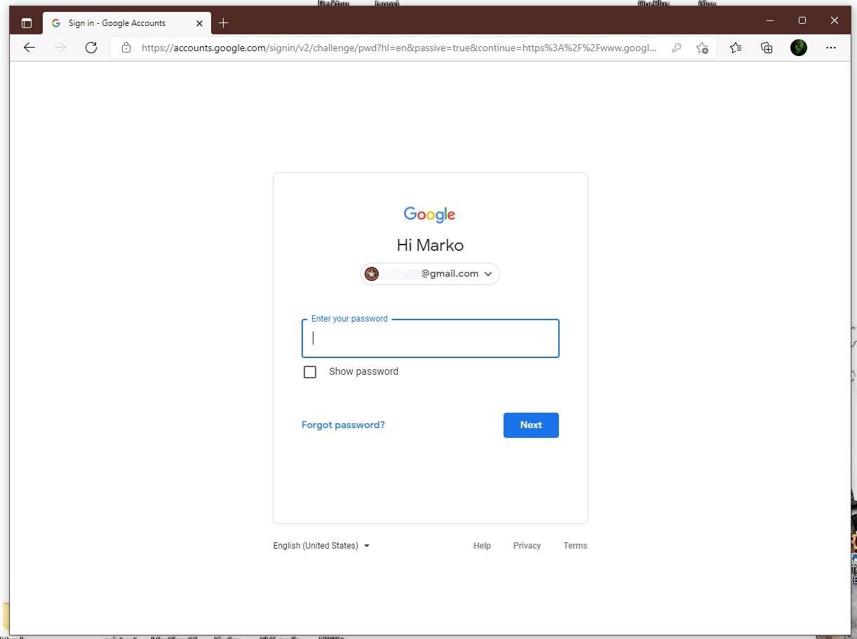View site security info via lock icon
857x639 pixels.
coord(126,48)
